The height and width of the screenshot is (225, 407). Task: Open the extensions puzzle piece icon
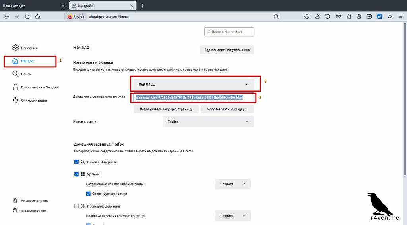click(x=349, y=17)
